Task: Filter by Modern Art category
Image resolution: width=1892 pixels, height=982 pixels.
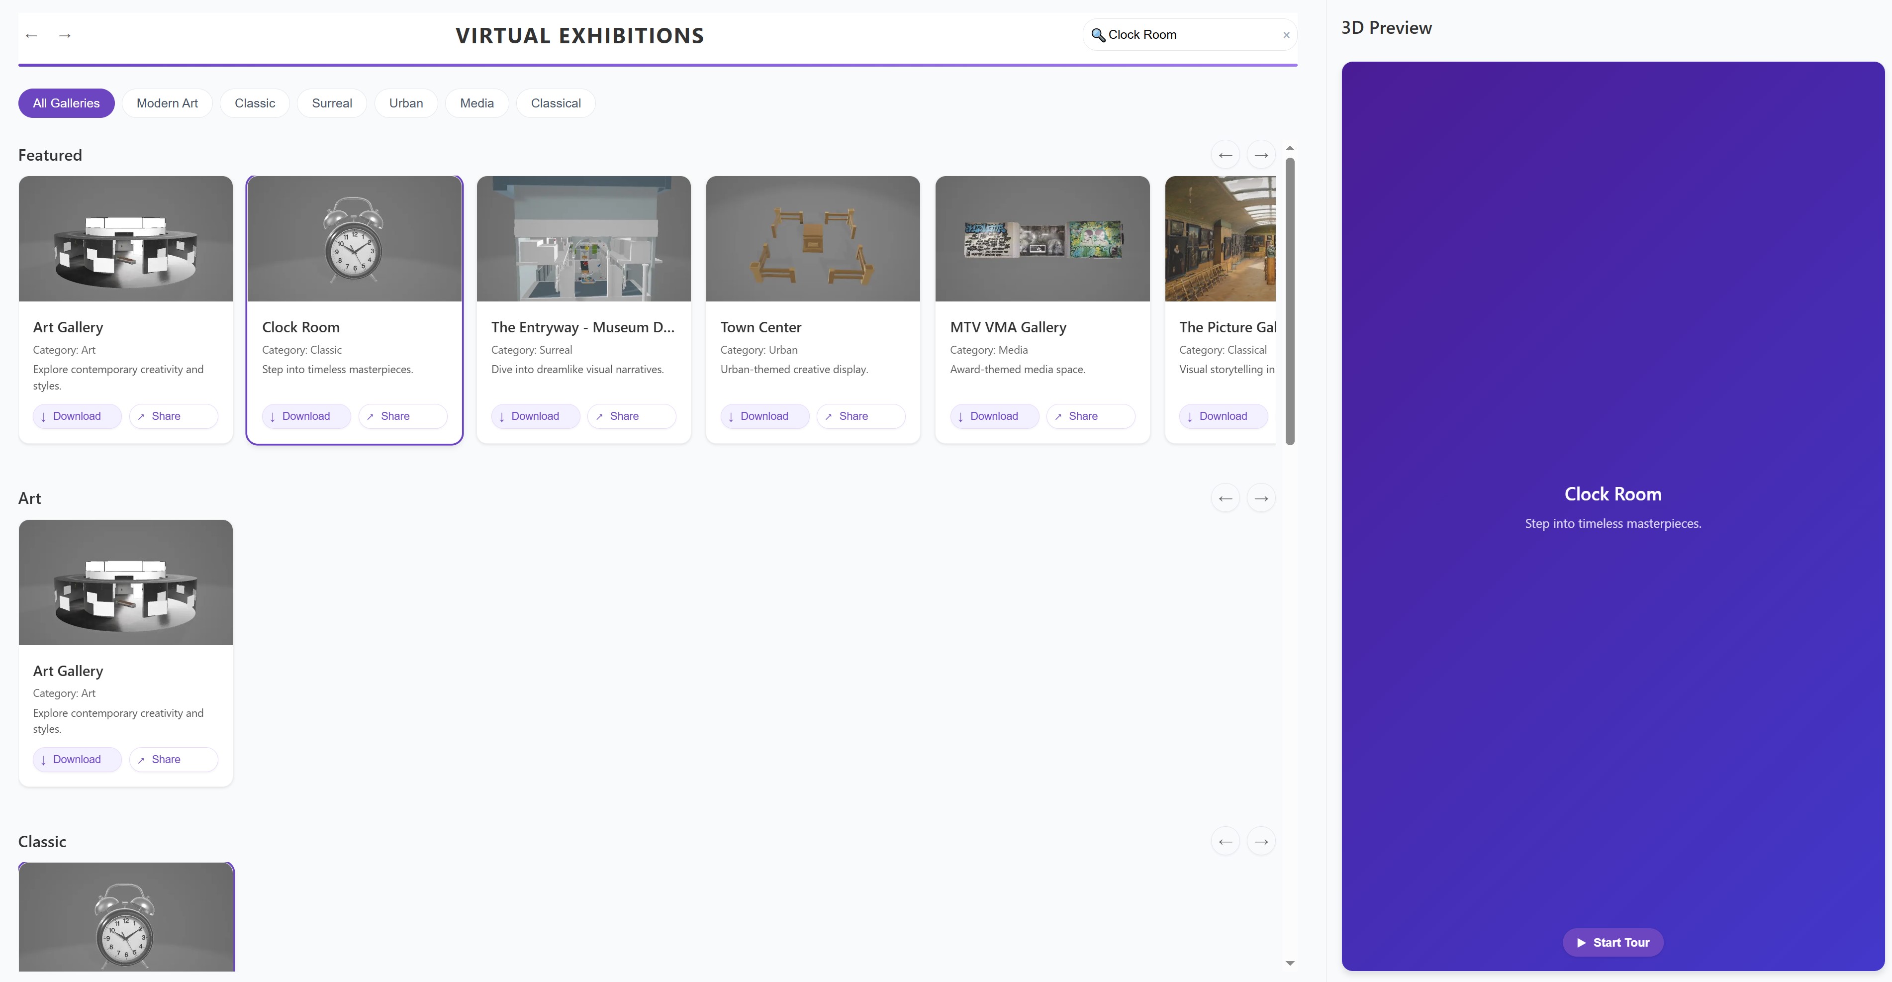Action: tap(167, 103)
